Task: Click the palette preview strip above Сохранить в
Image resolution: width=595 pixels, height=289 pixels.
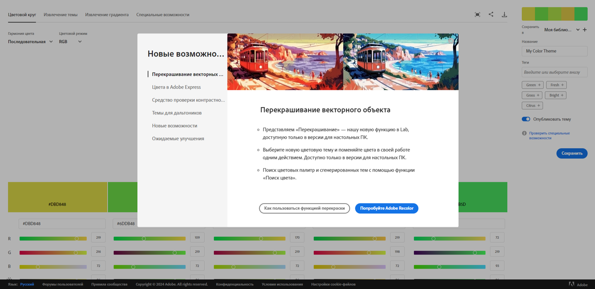Action: pyautogui.click(x=554, y=14)
